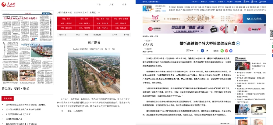Click 新华网 in the Xinhua breadcrumb
Image resolution: width=273 pixels, height=125 pixels.
point(145,36)
